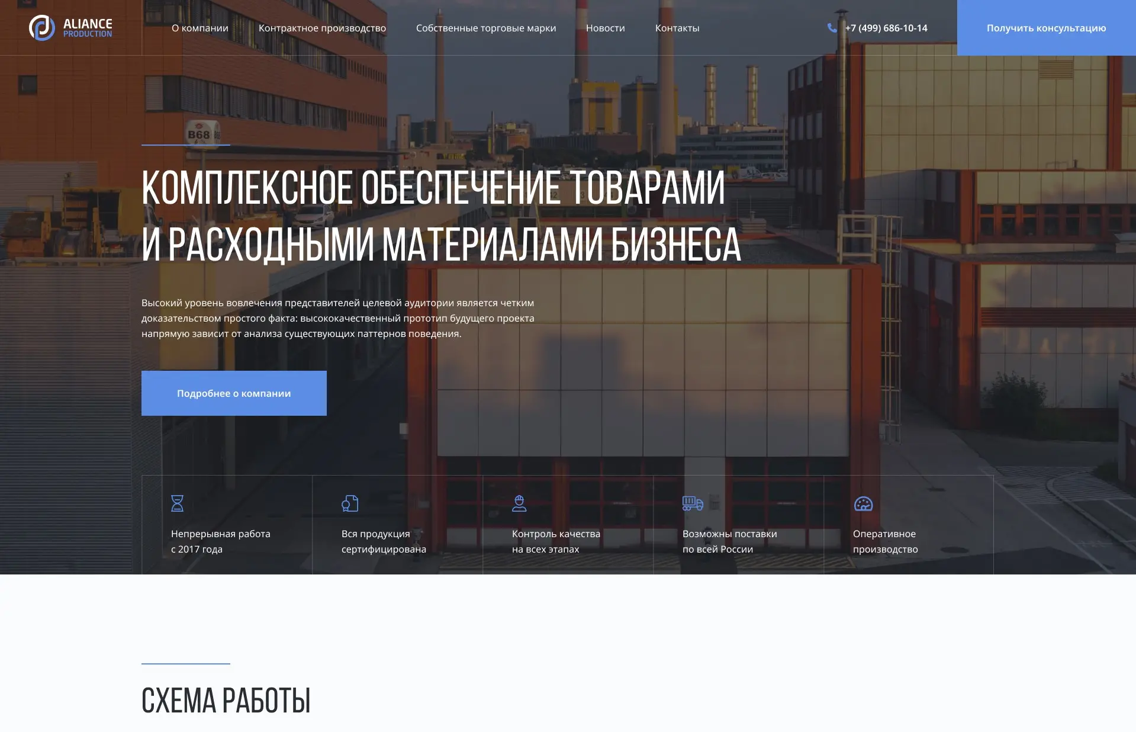Screen dimensions: 1136x732
Task: Select the "Непрерывная работа с 2017 года" text
Action: (220, 541)
